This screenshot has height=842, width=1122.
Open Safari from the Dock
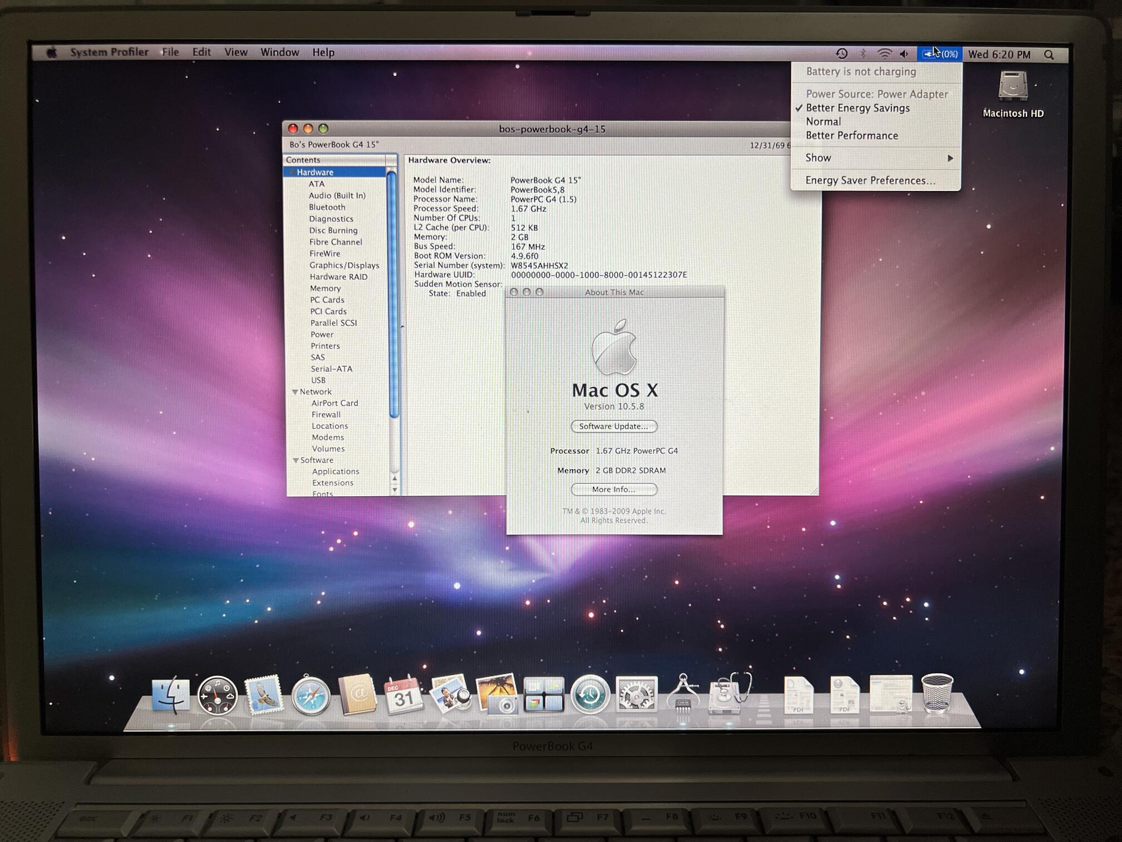(x=311, y=696)
